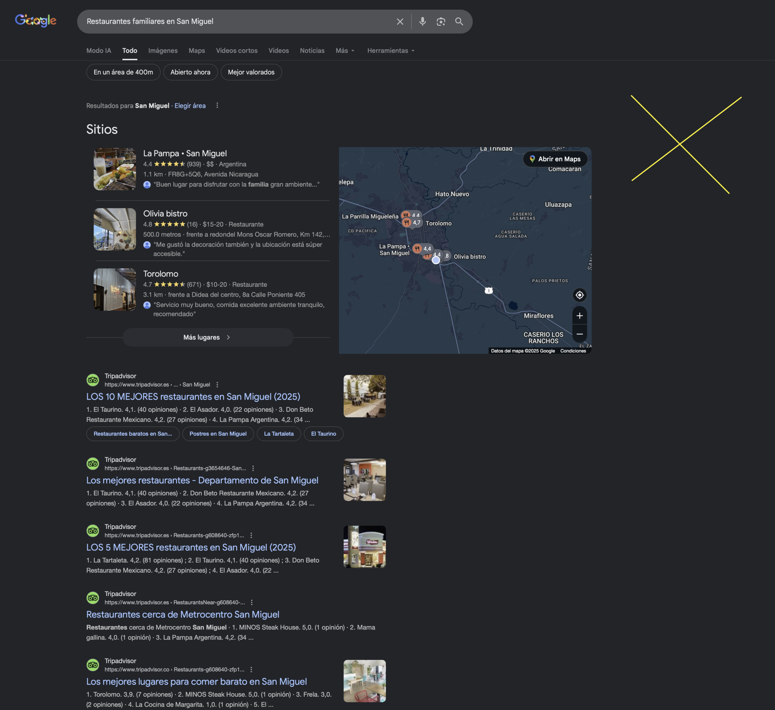Screen dimensions: 775x710
Task: Click the blue current location dot on map
Action: point(436,260)
